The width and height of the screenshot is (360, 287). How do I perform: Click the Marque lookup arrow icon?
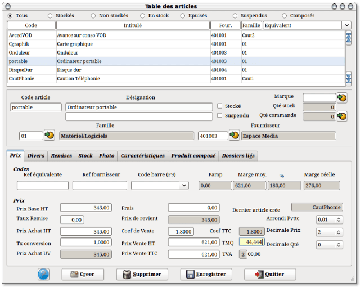[x=342, y=98]
